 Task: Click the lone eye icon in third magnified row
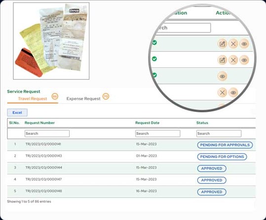click(x=222, y=76)
